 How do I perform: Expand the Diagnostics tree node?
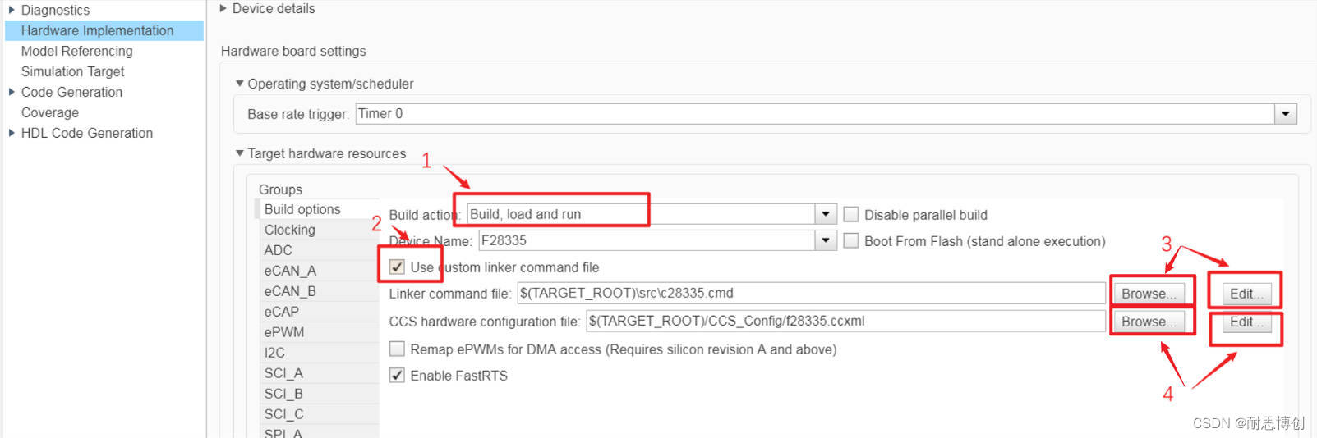(12, 10)
